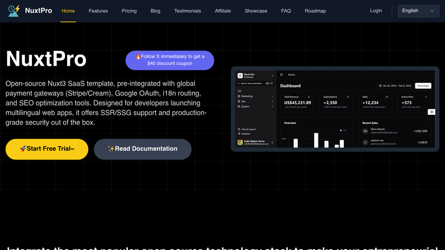This screenshot has width=445, height=250.
Task: Click the Feedback paper-plane icon
Action: [x=239, y=134]
